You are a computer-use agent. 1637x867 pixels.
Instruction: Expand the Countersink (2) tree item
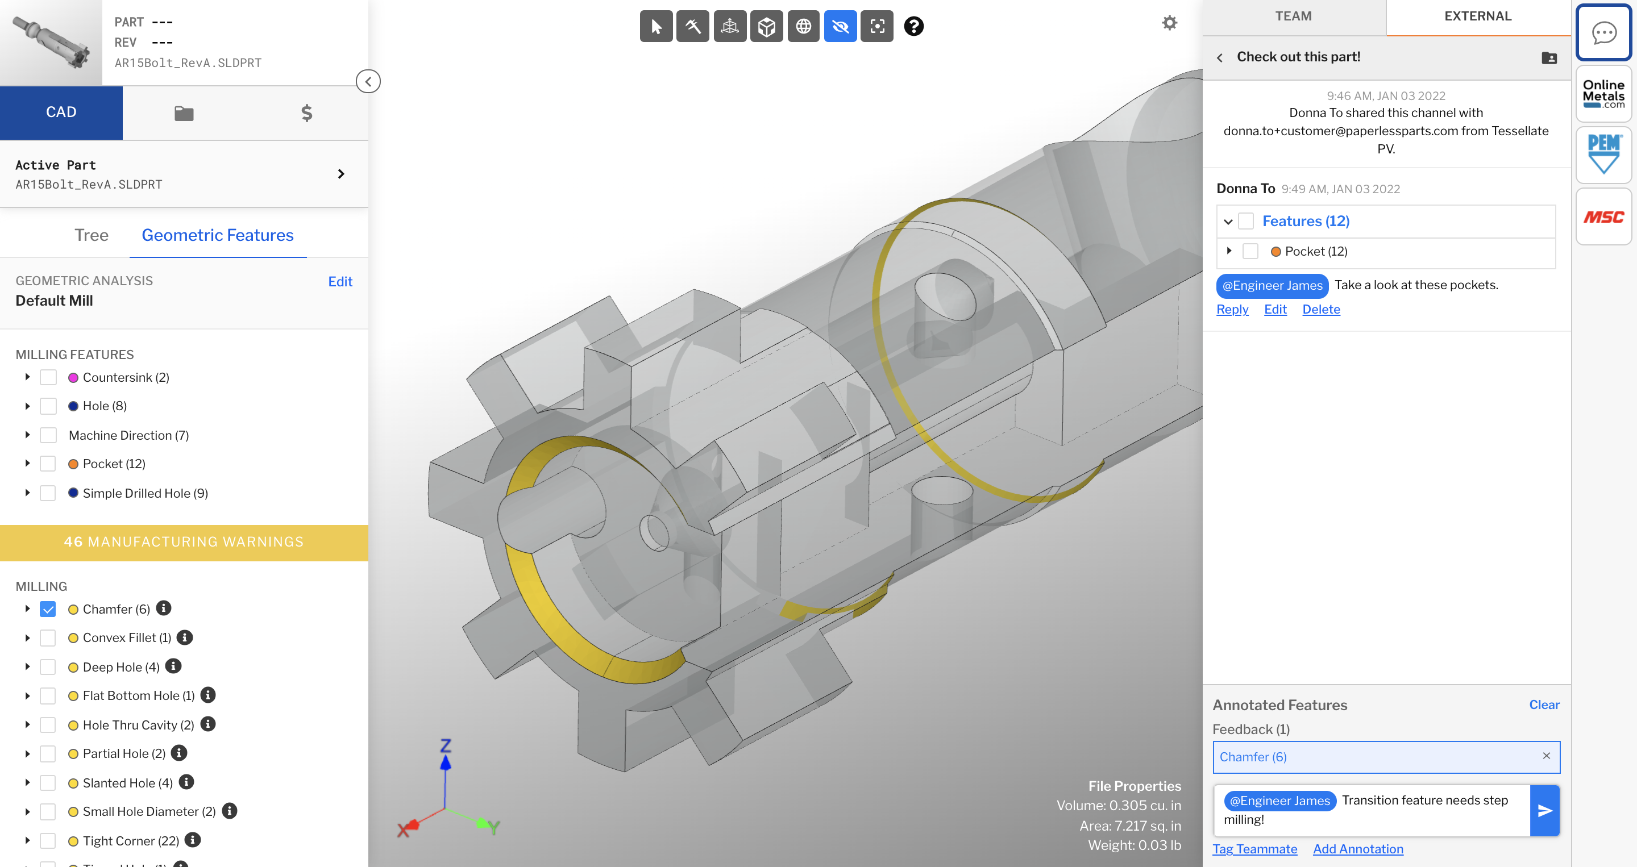tap(27, 377)
